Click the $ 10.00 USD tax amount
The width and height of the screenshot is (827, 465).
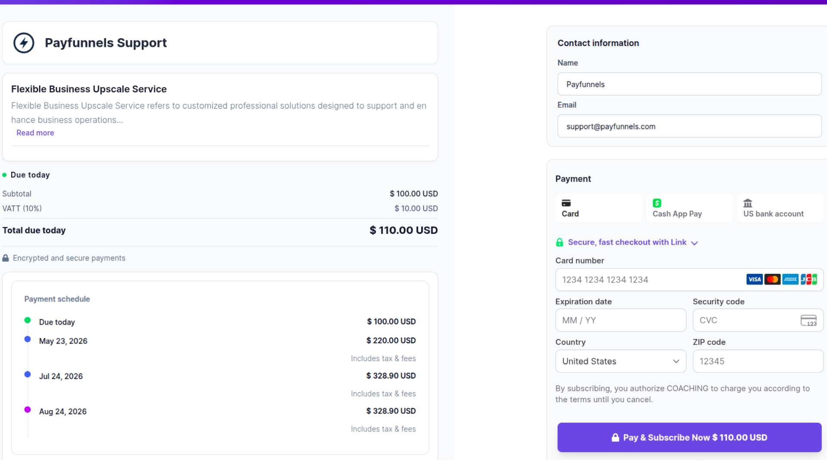coord(416,208)
